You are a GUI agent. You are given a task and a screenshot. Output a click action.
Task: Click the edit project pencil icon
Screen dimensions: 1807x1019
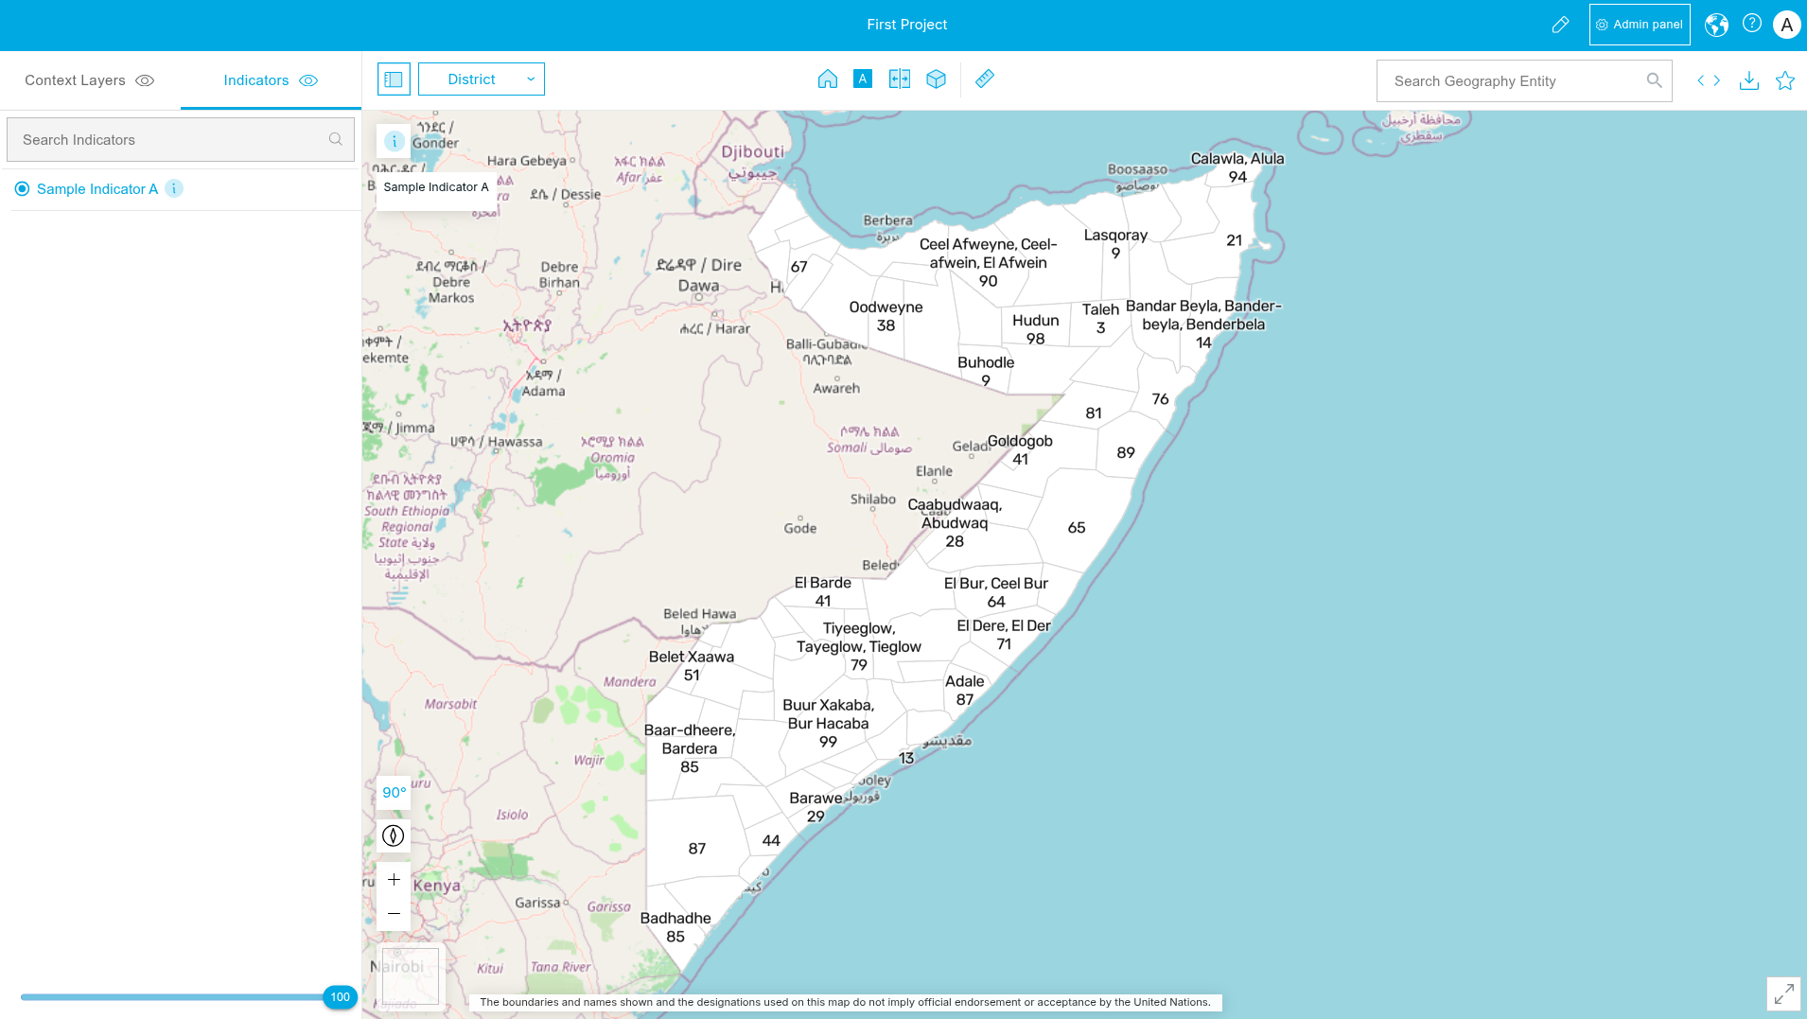pyautogui.click(x=1560, y=26)
